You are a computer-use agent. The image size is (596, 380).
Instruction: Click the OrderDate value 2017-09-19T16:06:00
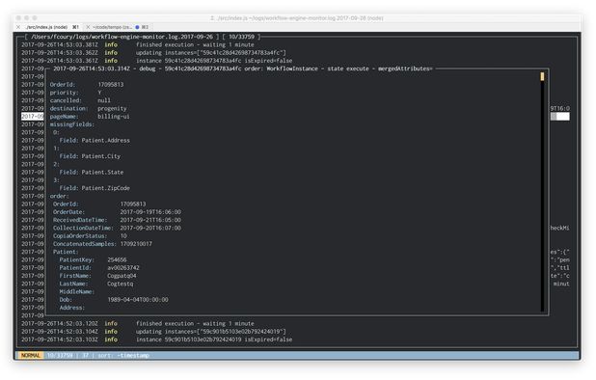[x=150, y=212]
